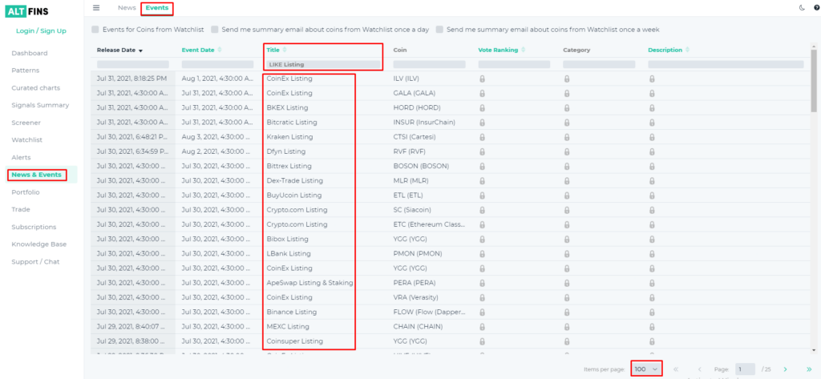The height and width of the screenshot is (379, 821).
Task: Click the ALTFINS logo
Action: (x=26, y=12)
